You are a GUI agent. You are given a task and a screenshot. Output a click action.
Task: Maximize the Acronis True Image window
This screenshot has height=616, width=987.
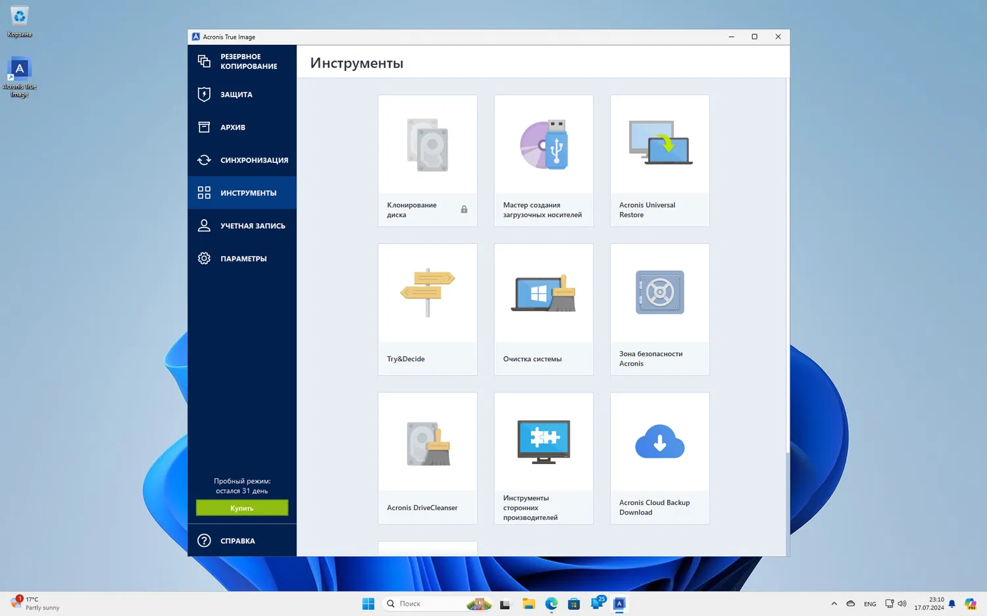coord(755,37)
